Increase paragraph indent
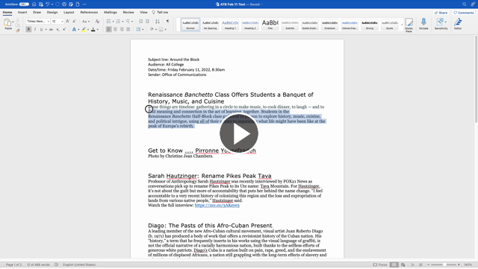478x269 pixels. (x=147, y=22)
